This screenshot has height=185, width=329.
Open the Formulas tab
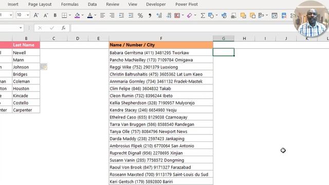70,4
